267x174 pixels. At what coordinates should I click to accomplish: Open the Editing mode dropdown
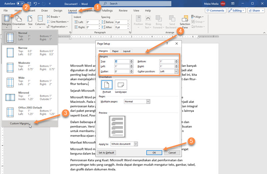[x=237, y=10]
